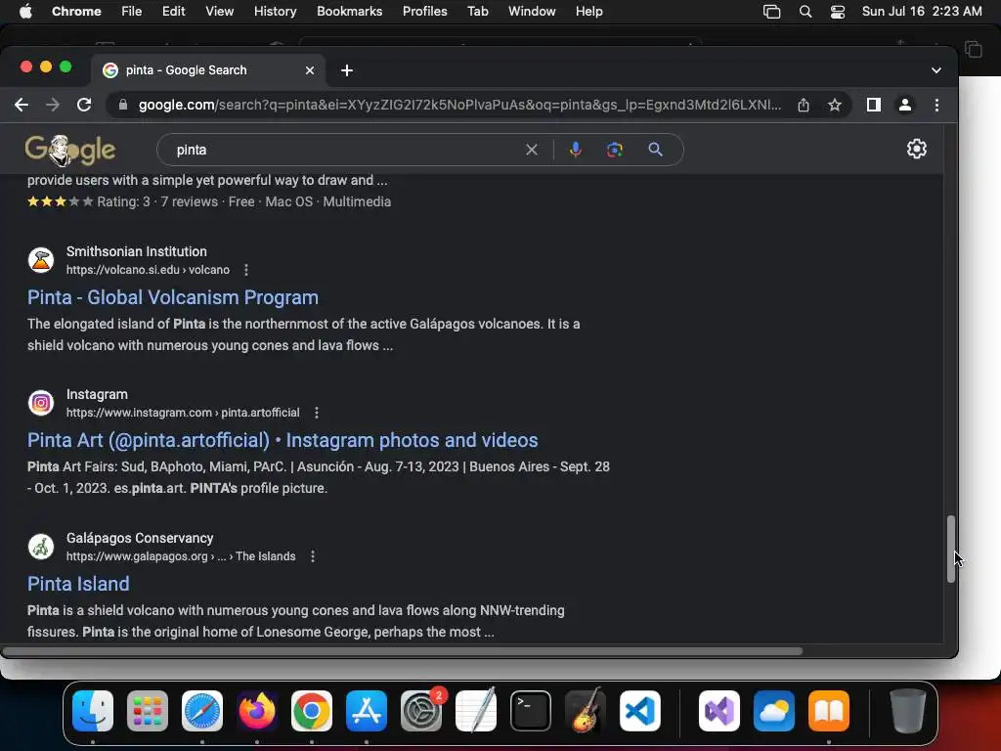Click the screen mirroring menu bar icon

pyautogui.click(x=771, y=12)
